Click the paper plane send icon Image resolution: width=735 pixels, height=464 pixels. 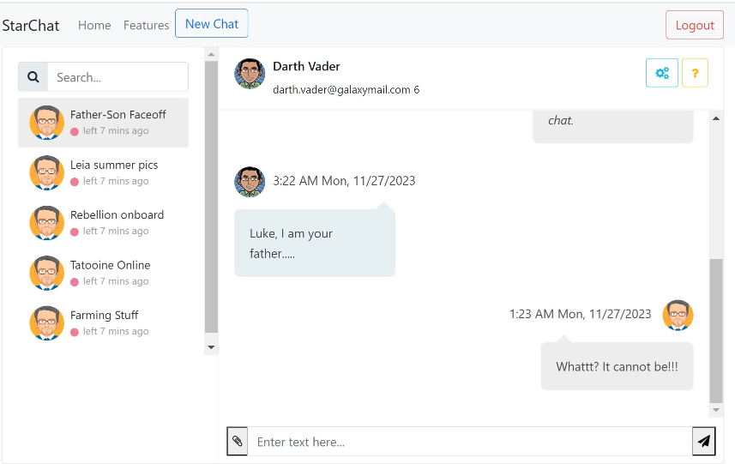coord(703,441)
